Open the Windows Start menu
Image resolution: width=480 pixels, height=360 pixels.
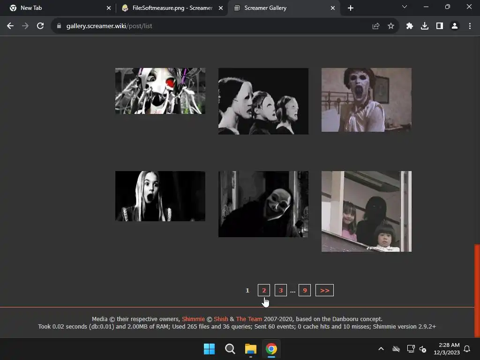[210, 349]
